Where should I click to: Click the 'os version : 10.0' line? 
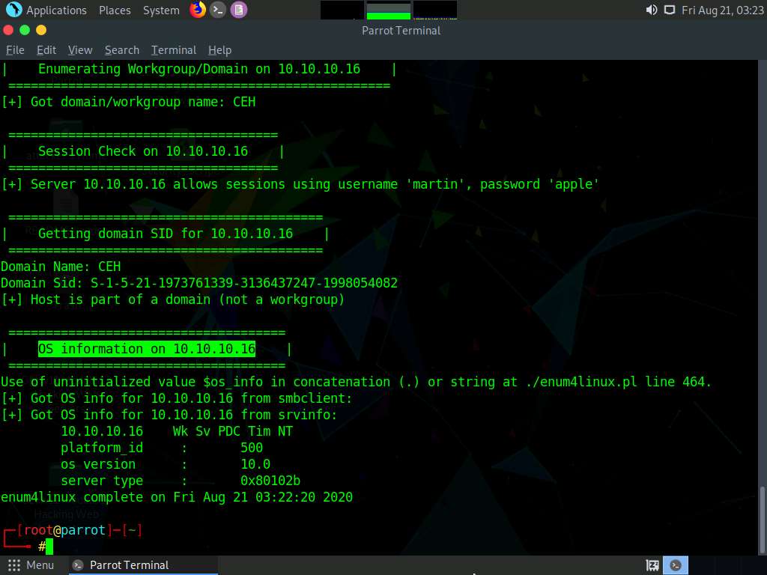coord(166,464)
